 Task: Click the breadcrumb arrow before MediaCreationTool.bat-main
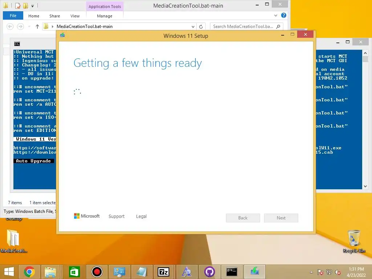pos(52,27)
